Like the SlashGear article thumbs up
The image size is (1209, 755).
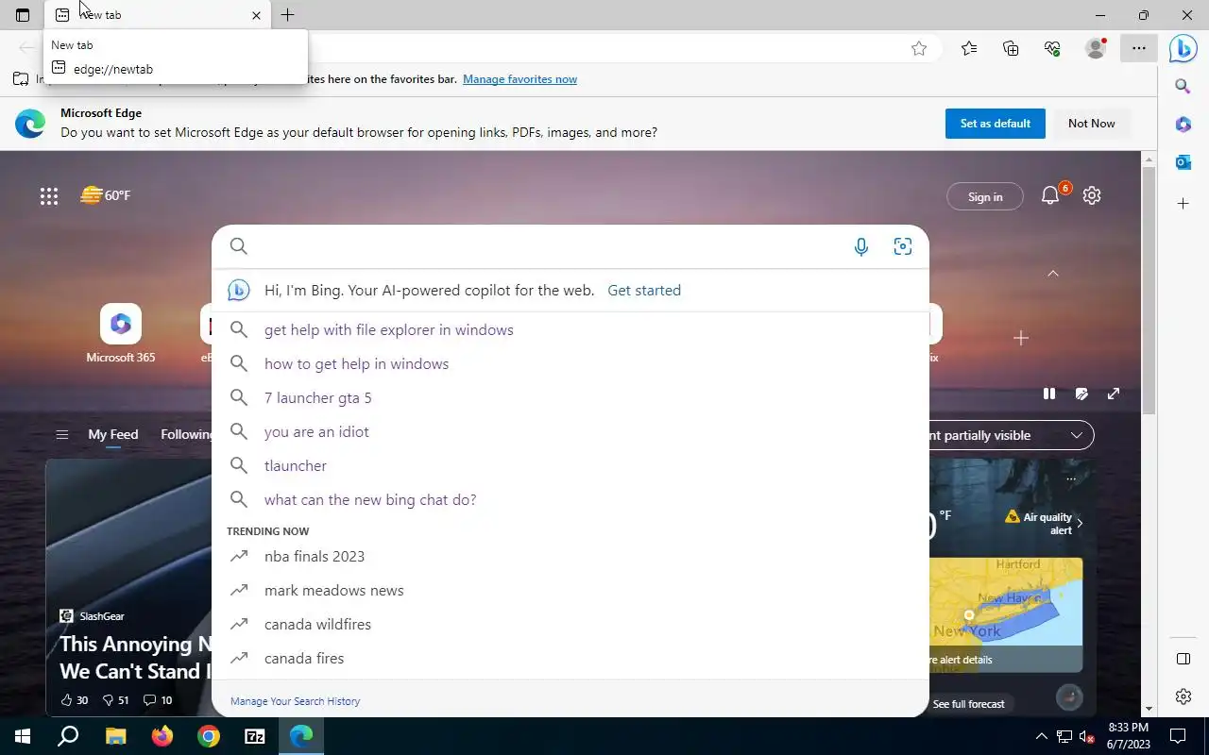(74, 700)
